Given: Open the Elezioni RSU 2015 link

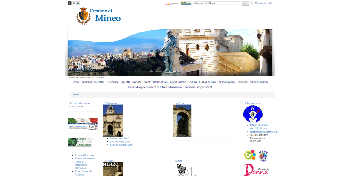Looking at the screenshot, I should tap(120, 141).
